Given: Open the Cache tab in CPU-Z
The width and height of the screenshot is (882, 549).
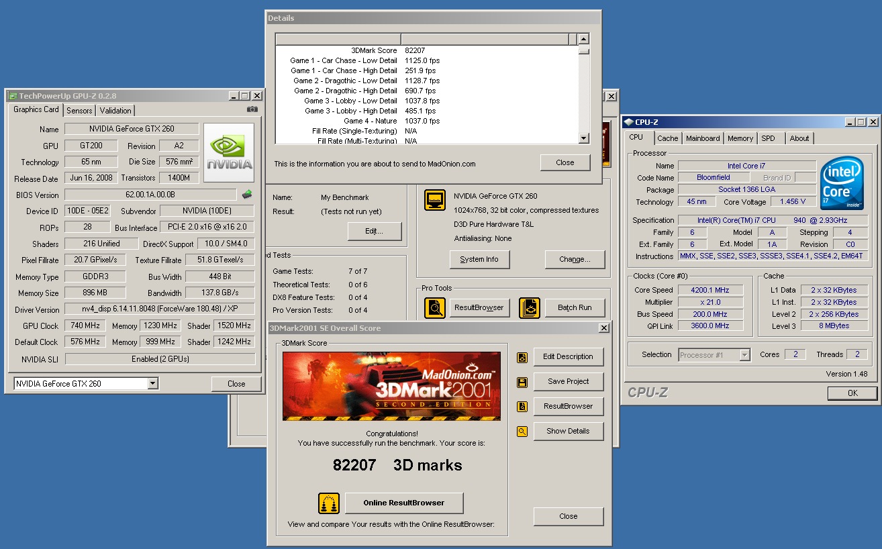Looking at the screenshot, I should click(x=667, y=138).
